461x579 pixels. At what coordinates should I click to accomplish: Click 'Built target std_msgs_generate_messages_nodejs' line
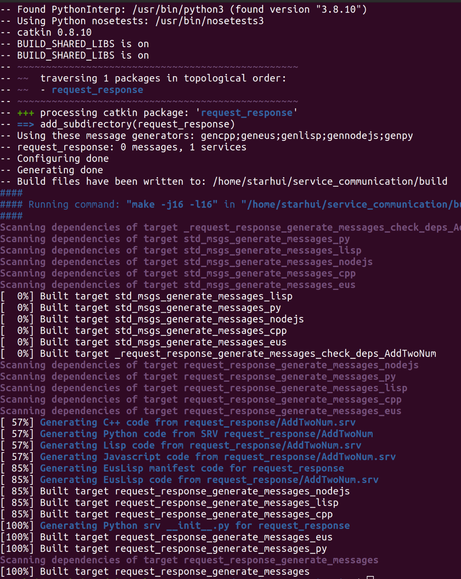point(172,319)
